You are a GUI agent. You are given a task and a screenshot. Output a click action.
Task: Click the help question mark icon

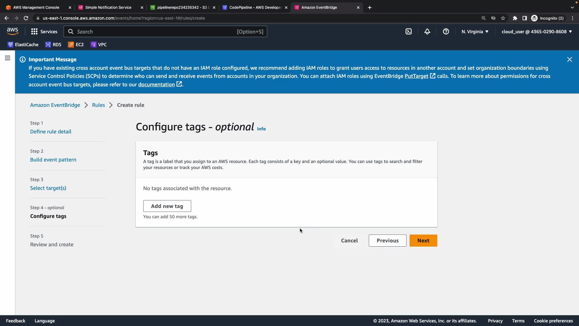(x=446, y=31)
